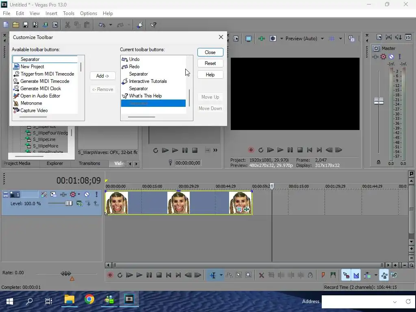Click the New Empty Project toolbar icon
416x312 pixels.
(x=6, y=25)
